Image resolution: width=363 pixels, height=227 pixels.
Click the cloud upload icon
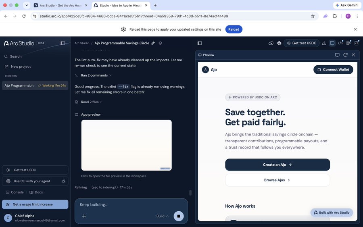click(271, 43)
